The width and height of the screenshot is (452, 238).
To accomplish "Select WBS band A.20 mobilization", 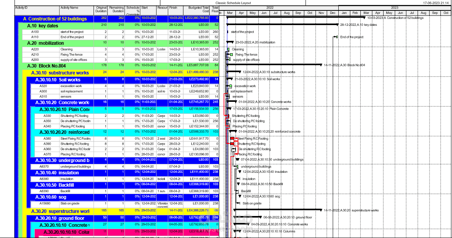I will (x=119, y=43).
